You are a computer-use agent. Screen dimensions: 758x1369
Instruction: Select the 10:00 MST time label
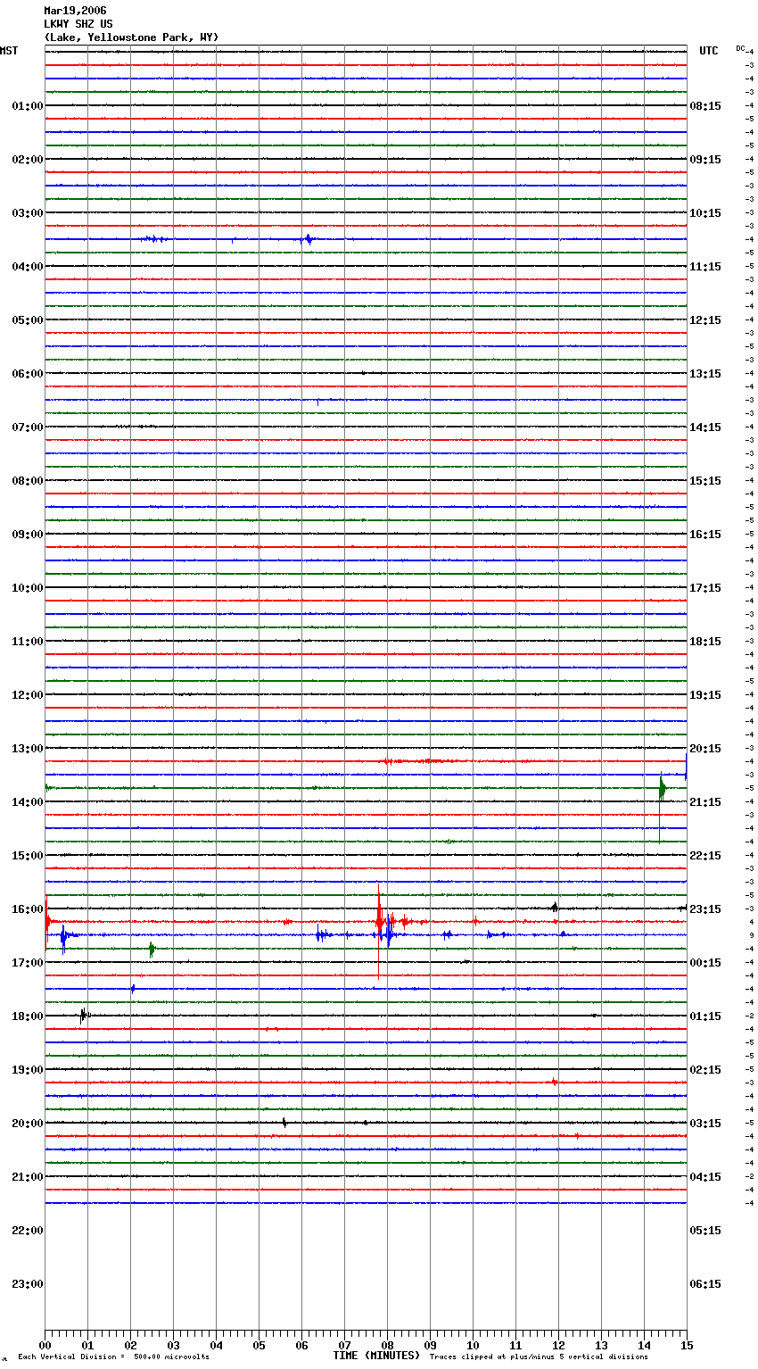click(x=27, y=588)
